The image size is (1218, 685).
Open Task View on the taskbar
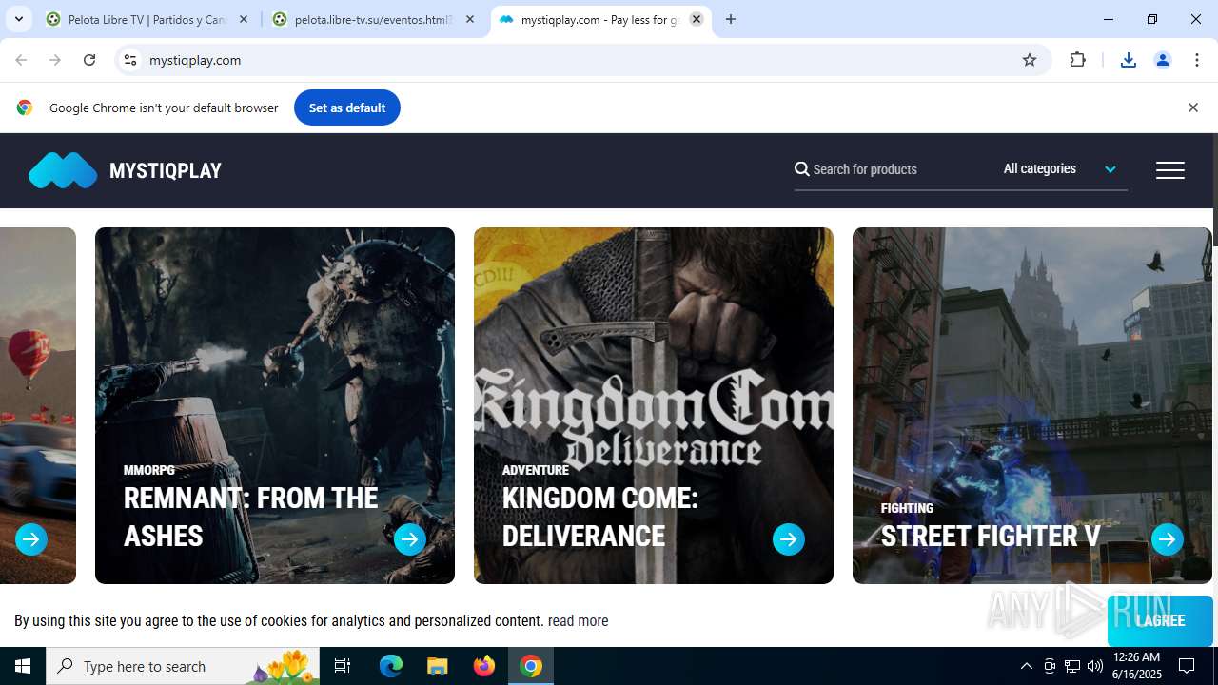[343, 666]
